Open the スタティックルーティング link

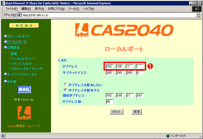(x=26, y=68)
